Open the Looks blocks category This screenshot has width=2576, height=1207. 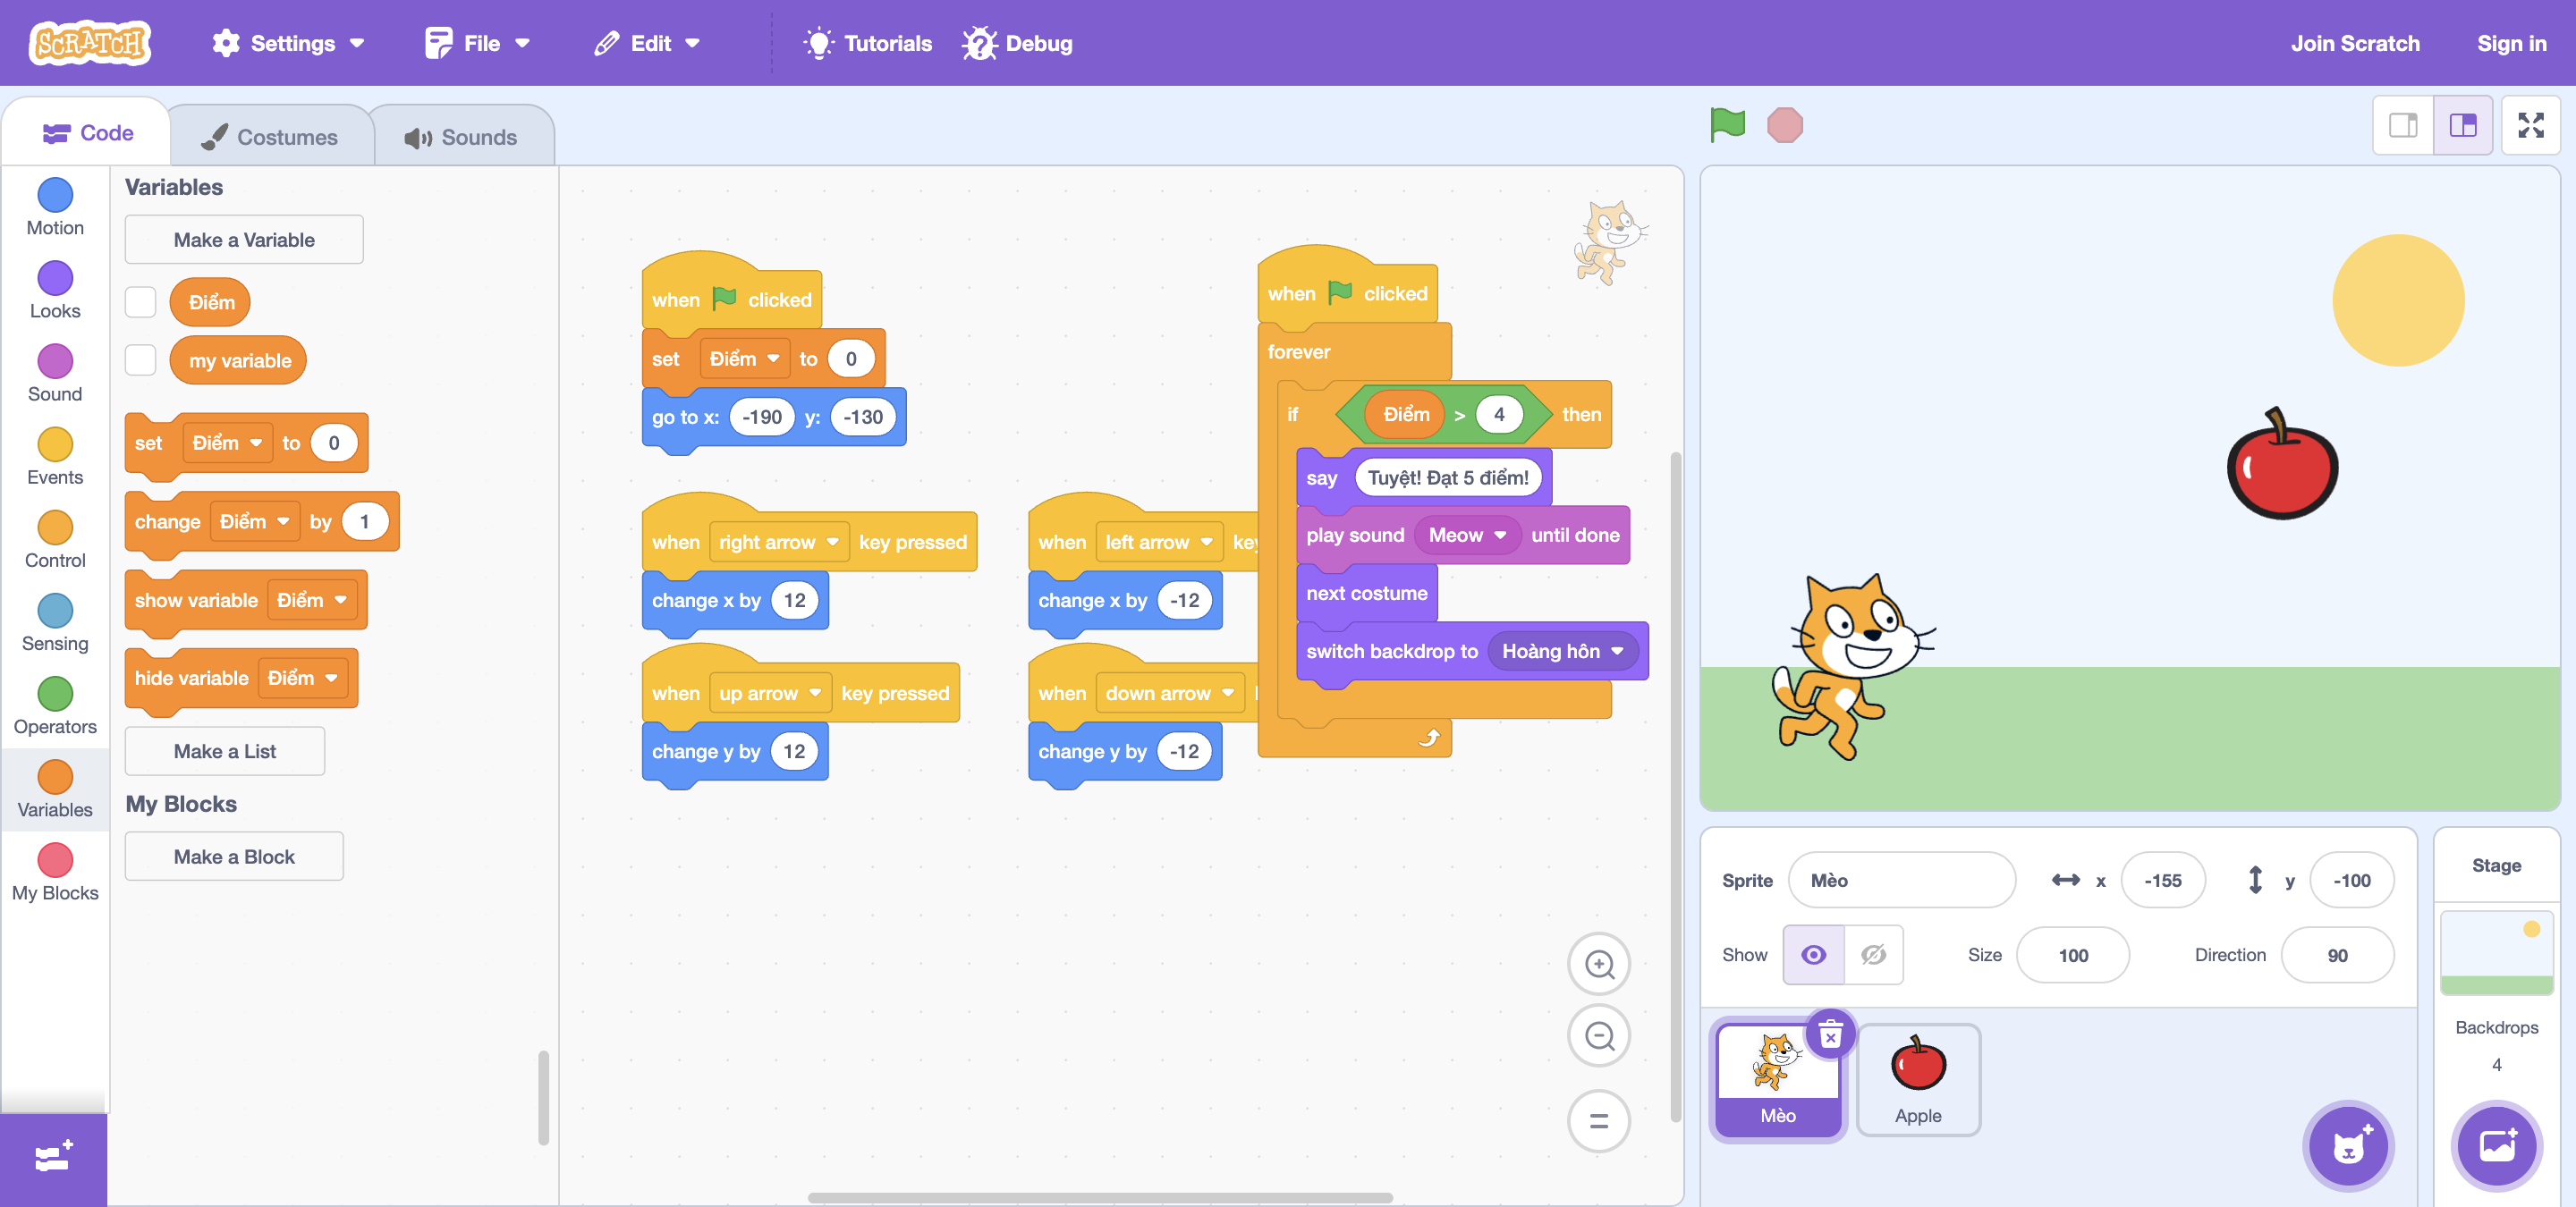coord(55,291)
